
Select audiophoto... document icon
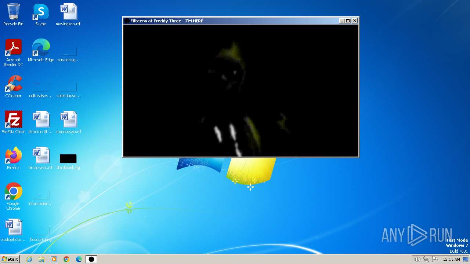point(13,230)
